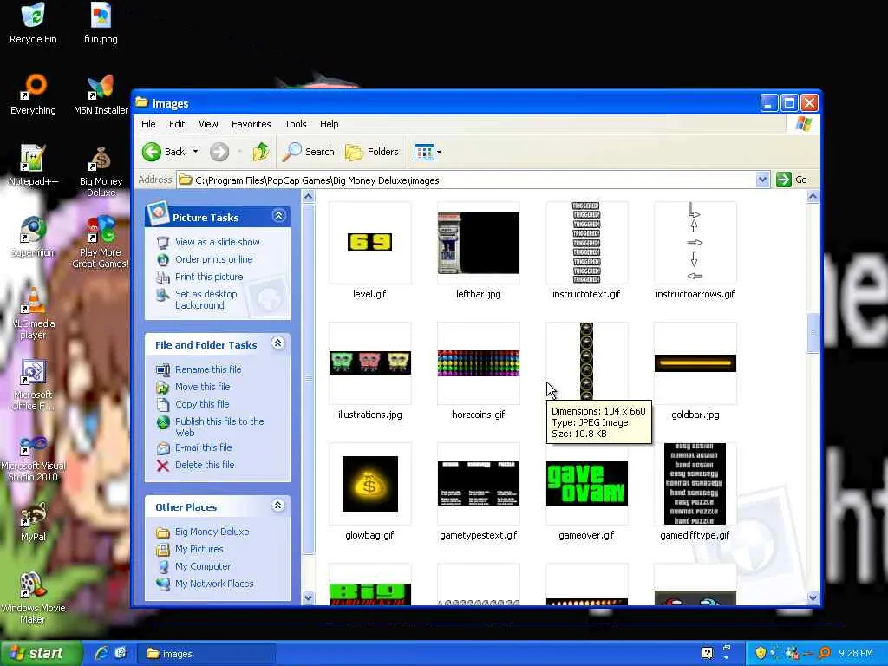Click the address bar path field

(473, 180)
